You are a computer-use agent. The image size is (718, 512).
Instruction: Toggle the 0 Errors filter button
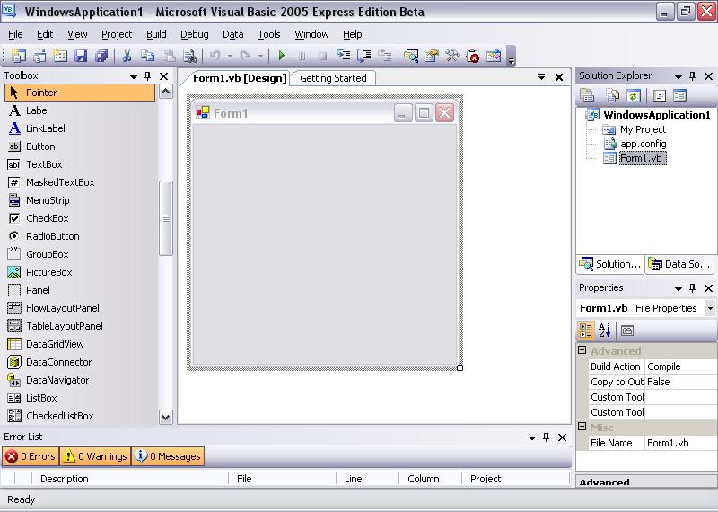pos(31,456)
